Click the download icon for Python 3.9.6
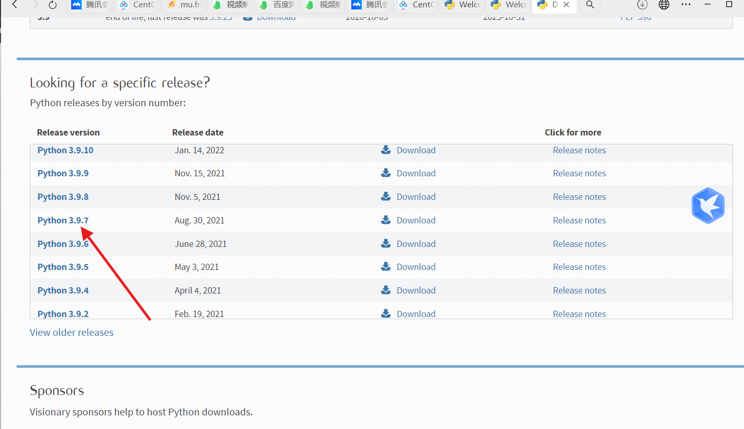Screen dimensions: 744x429 [386, 244]
